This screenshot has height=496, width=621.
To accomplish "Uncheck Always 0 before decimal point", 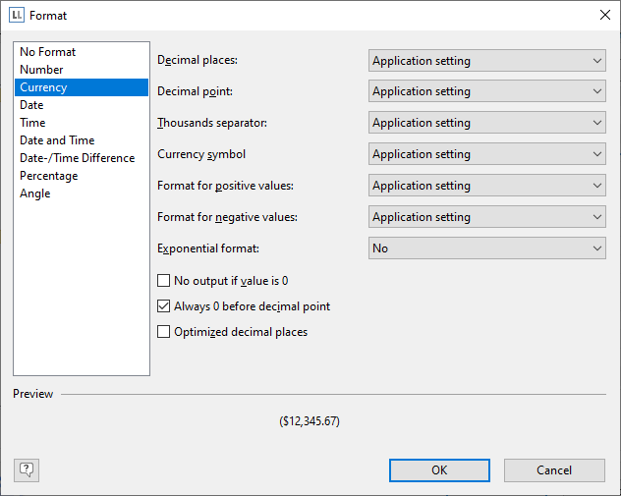I will (164, 306).
